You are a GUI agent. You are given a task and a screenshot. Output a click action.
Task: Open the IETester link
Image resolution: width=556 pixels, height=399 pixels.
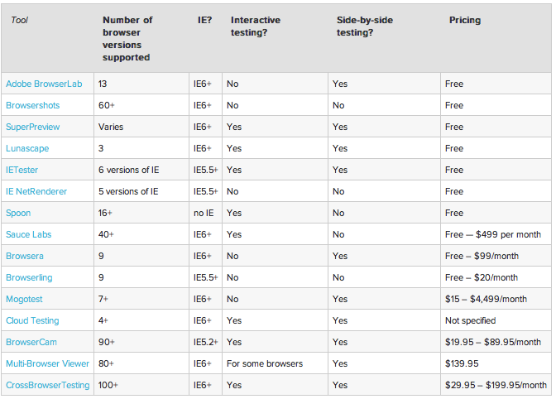point(24,170)
